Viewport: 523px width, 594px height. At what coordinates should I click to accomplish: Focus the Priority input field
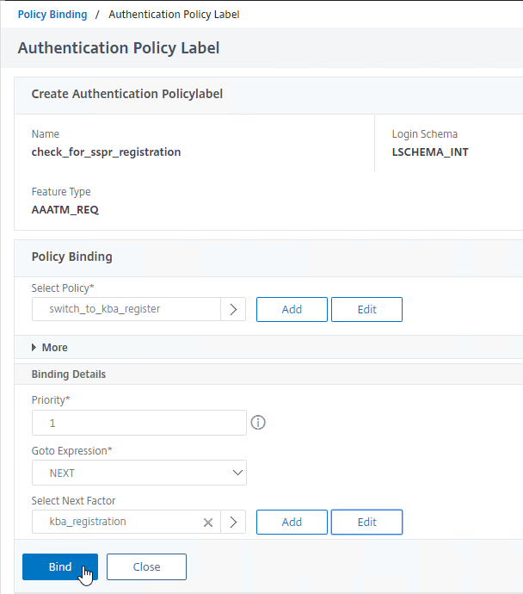(139, 423)
